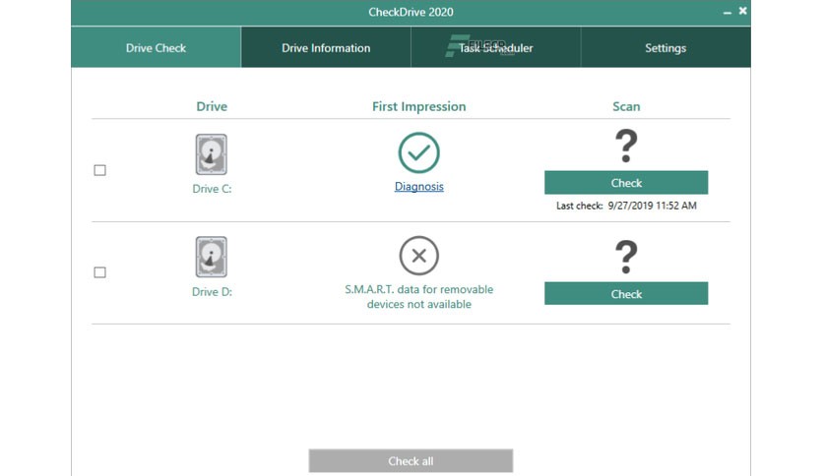
Task: Minimize the CheckDrive 2020 window
Action: click(x=727, y=12)
